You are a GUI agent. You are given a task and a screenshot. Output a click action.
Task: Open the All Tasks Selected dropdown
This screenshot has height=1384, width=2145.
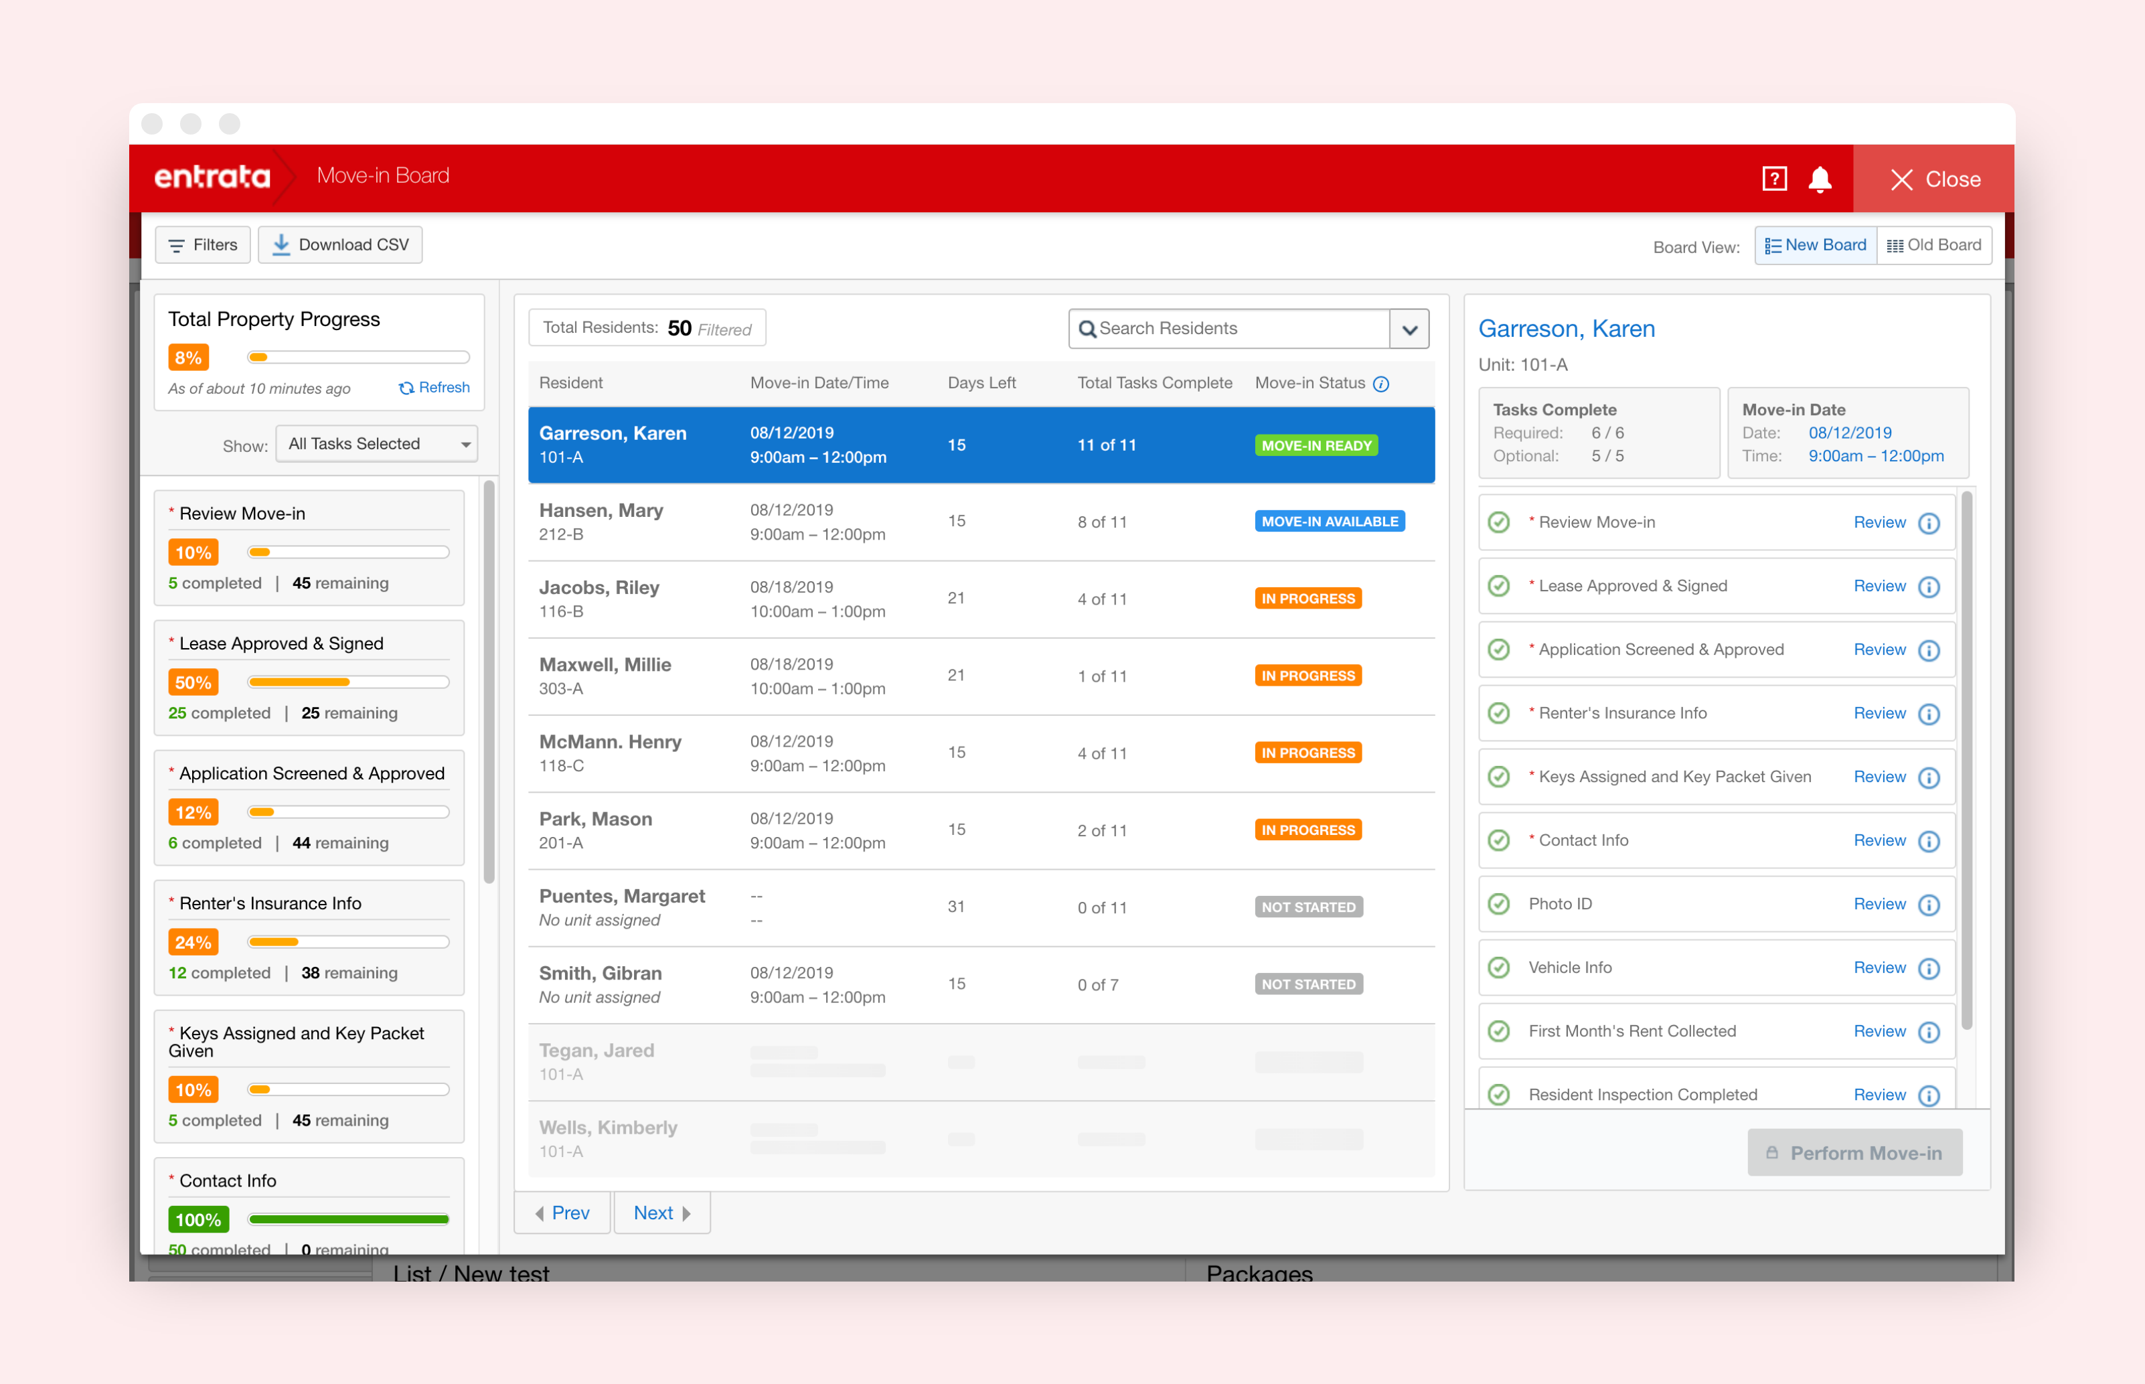(x=376, y=444)
